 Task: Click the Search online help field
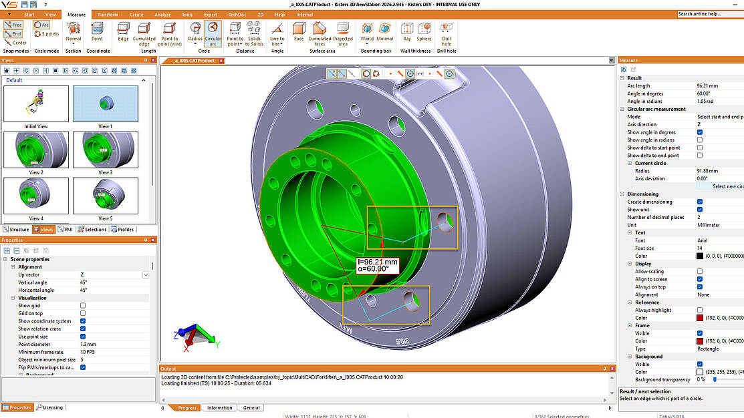(711, 14)
